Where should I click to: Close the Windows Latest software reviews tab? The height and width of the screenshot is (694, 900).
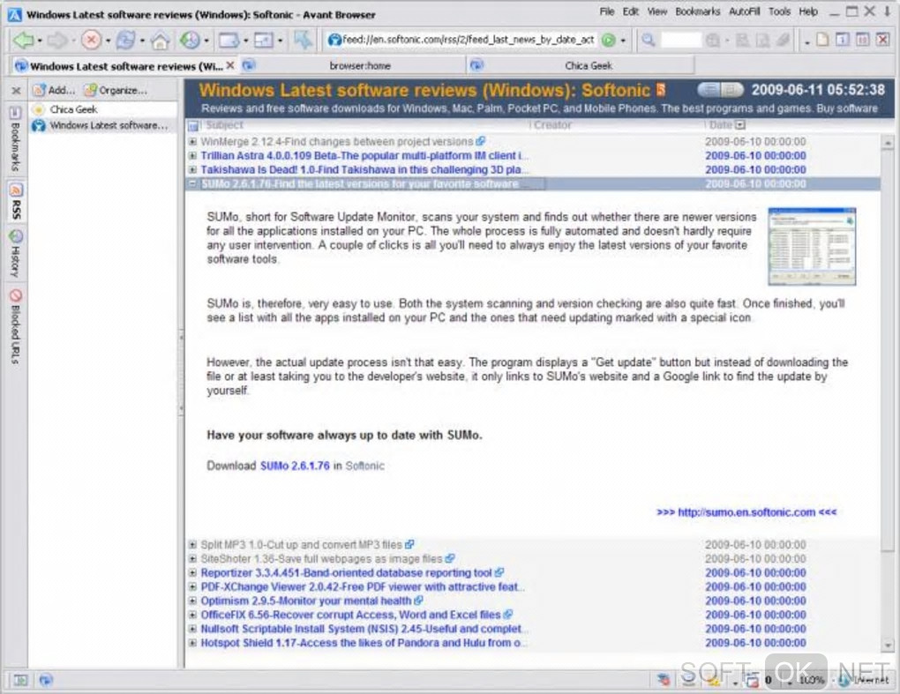pos(230,65)
